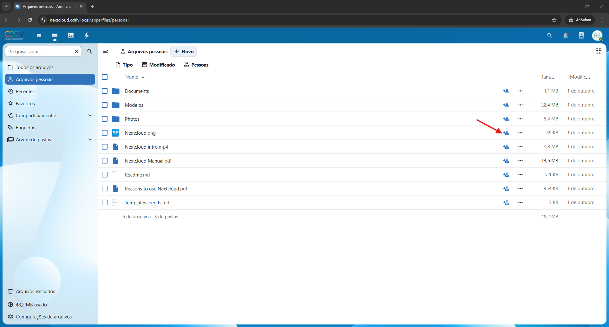Open the Contacts icon in header

click(x=581, y=35)
